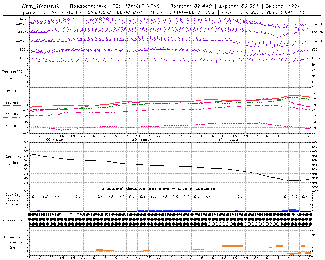
Task: Click the 500 гПа temperature legend entry
Action: coord(12,126)
